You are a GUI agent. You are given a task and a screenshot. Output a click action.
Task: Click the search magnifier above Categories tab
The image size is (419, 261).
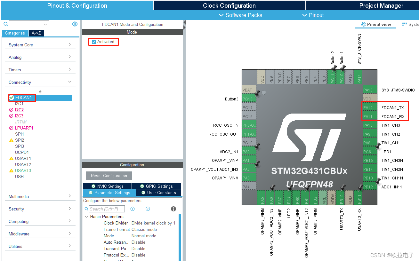click(5, 24)
